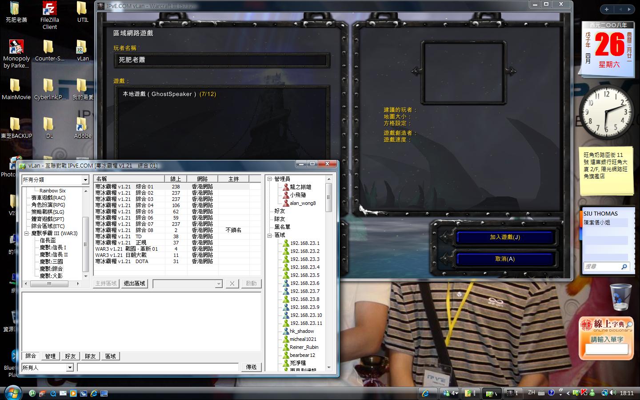Select the Counter-S... folder icon
This screenshot has width=640, height=400.
click(x=49, y=51)
